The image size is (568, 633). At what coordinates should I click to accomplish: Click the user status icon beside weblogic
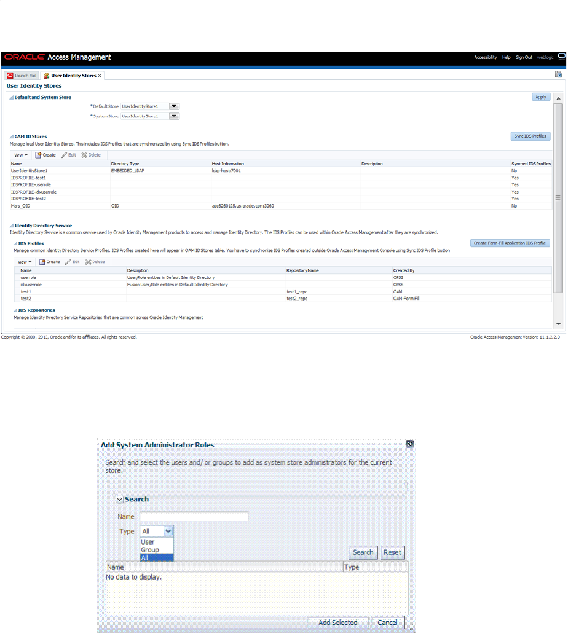coord(561,56)
